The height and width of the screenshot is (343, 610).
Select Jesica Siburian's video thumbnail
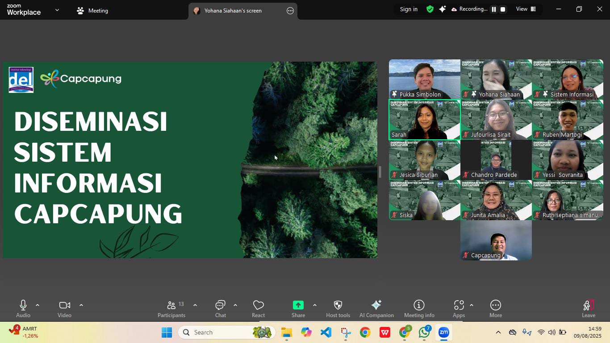(x=425, y=160)
